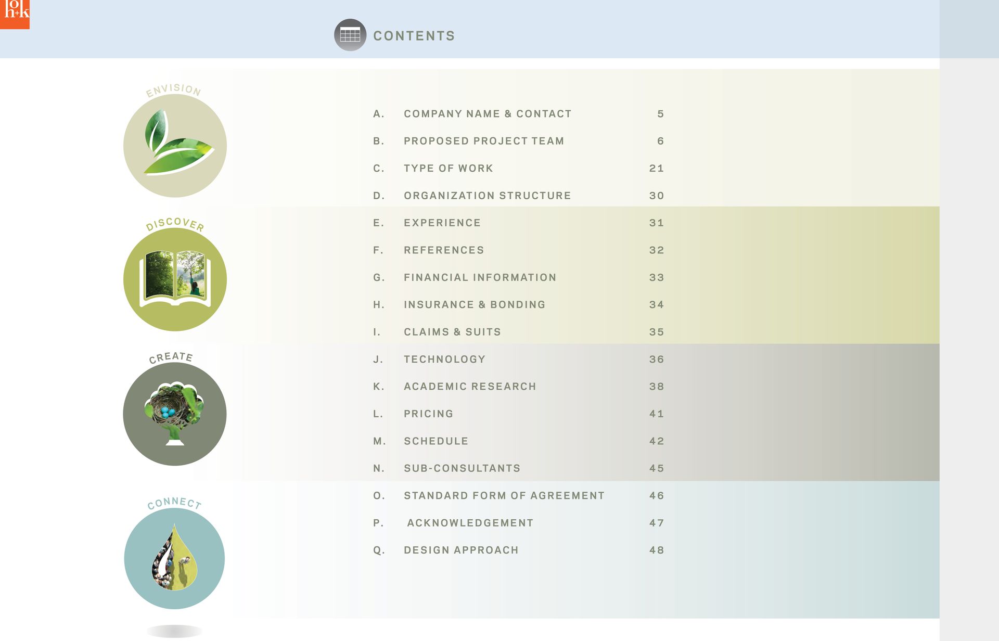Click page number 45 for Sub-Consultants
The image size is (999, 641).
click(657, 469)
